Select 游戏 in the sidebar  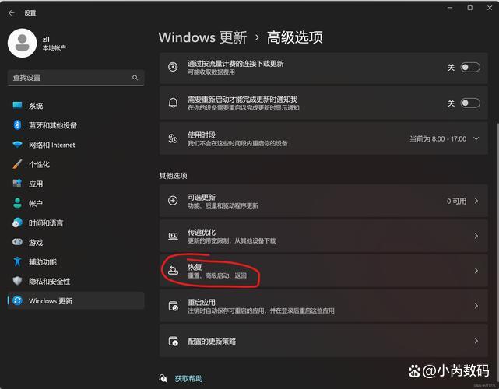[76, 243]
